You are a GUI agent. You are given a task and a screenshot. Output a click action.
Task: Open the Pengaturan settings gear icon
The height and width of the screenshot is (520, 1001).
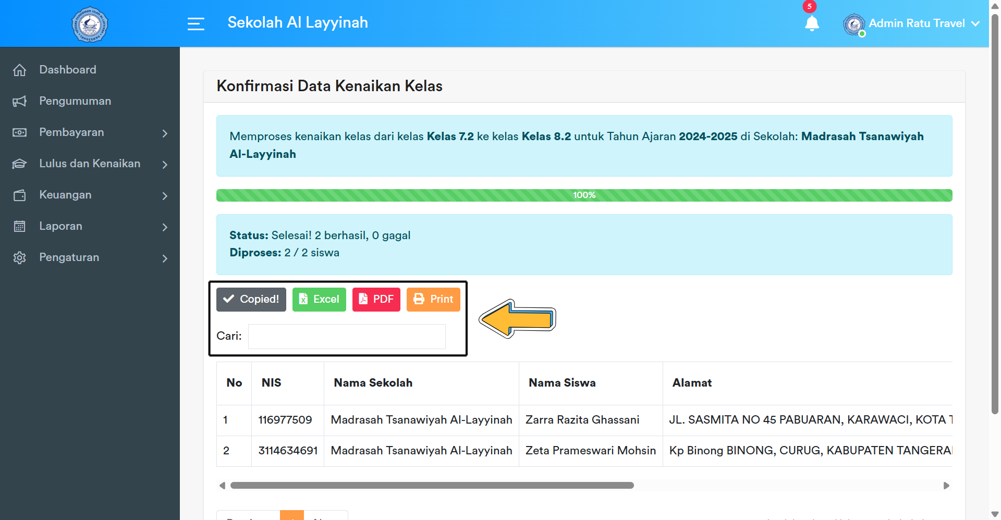click(20, 257)
